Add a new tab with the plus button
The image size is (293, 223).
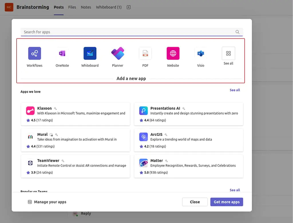[128, 7]
